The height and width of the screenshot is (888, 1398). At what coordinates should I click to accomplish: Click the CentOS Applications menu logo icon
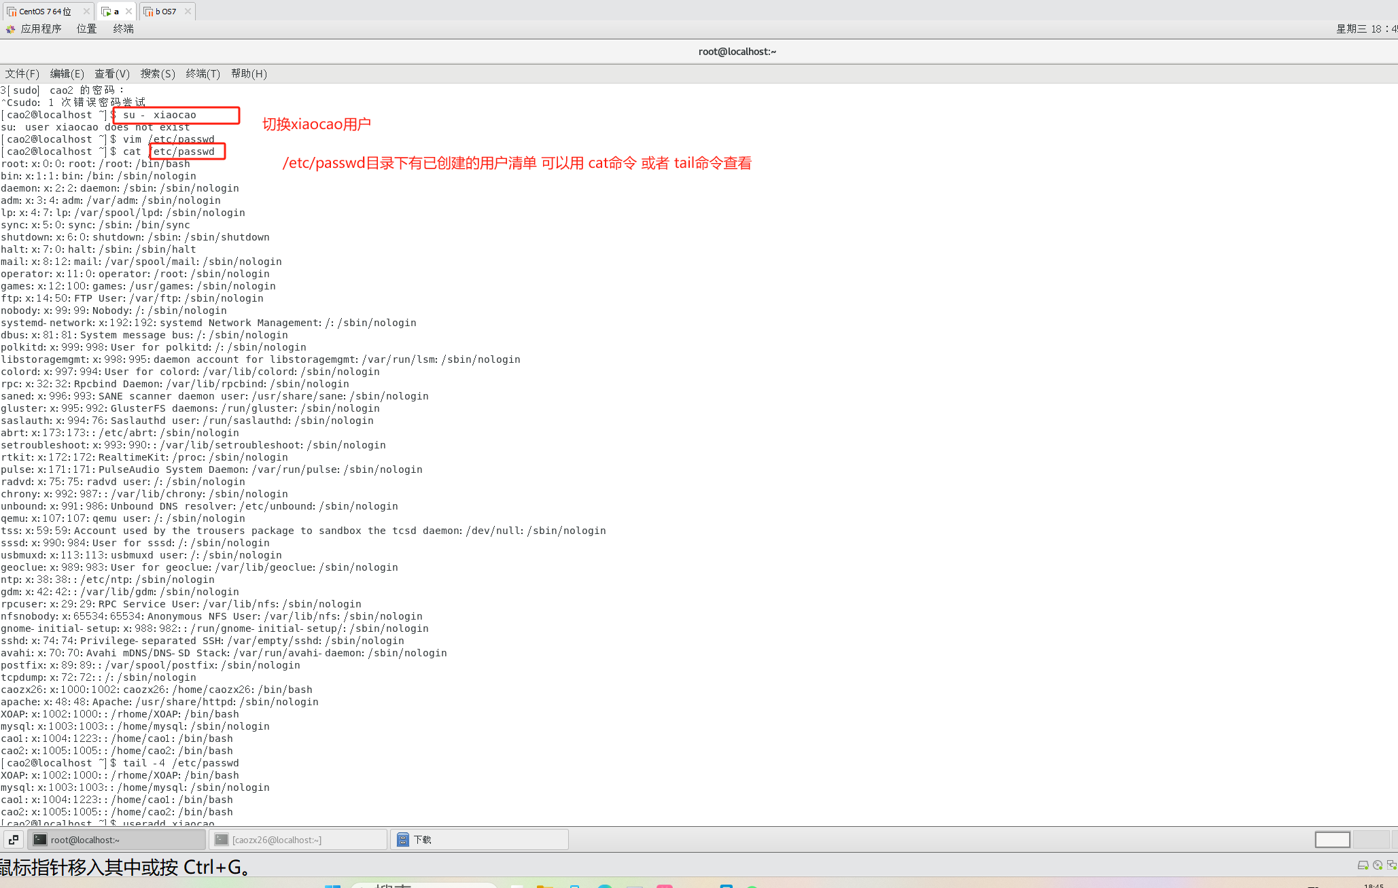pos(10,29)
